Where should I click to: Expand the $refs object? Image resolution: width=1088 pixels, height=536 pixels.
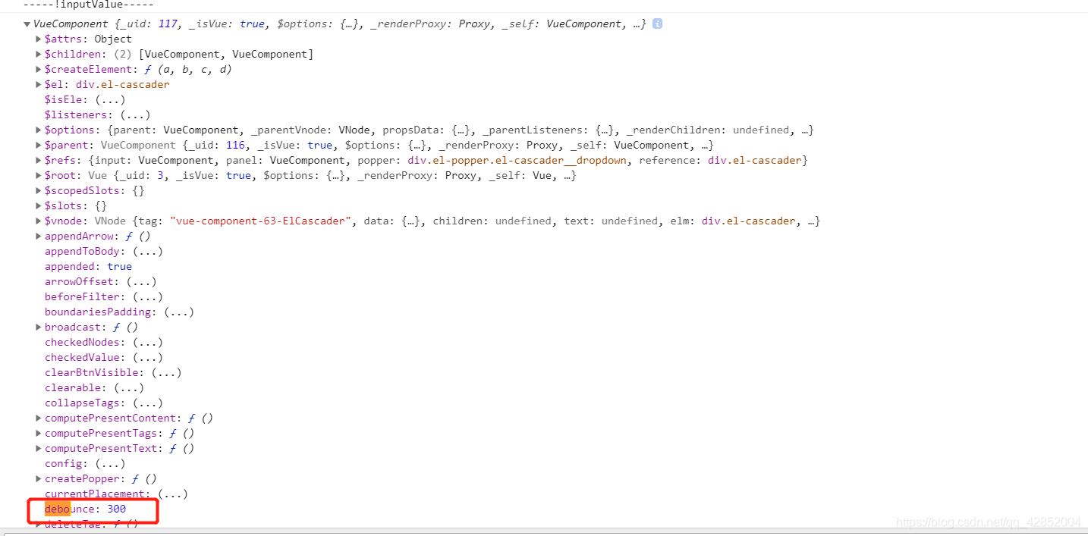39,160
